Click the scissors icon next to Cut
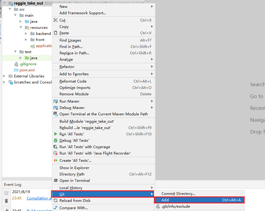 click(x=55, y=20)
